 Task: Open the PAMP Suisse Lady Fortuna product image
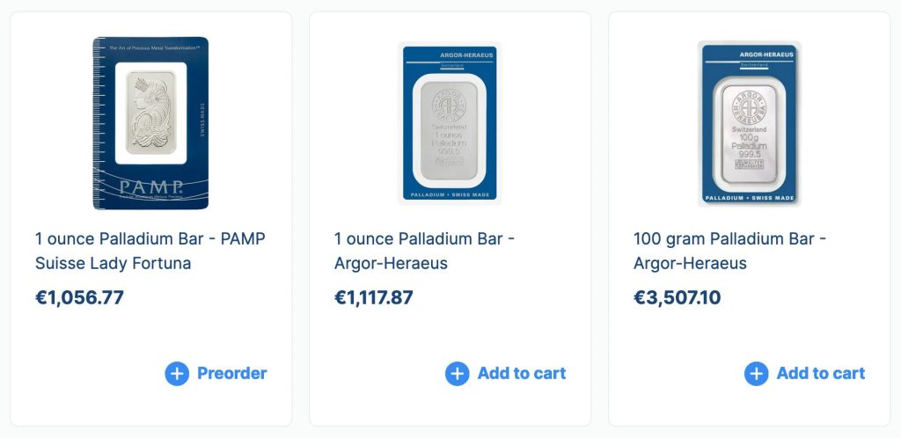click(x=150, y=123)
